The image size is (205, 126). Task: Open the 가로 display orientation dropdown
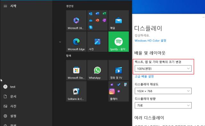pos(163,105)
